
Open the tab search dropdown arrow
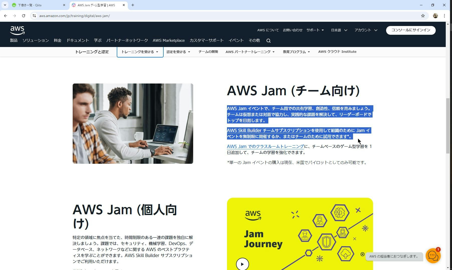coord(5,5)
